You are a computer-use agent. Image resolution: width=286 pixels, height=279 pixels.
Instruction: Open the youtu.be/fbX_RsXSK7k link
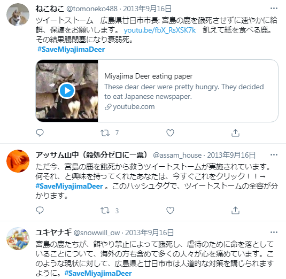(160, 30)
